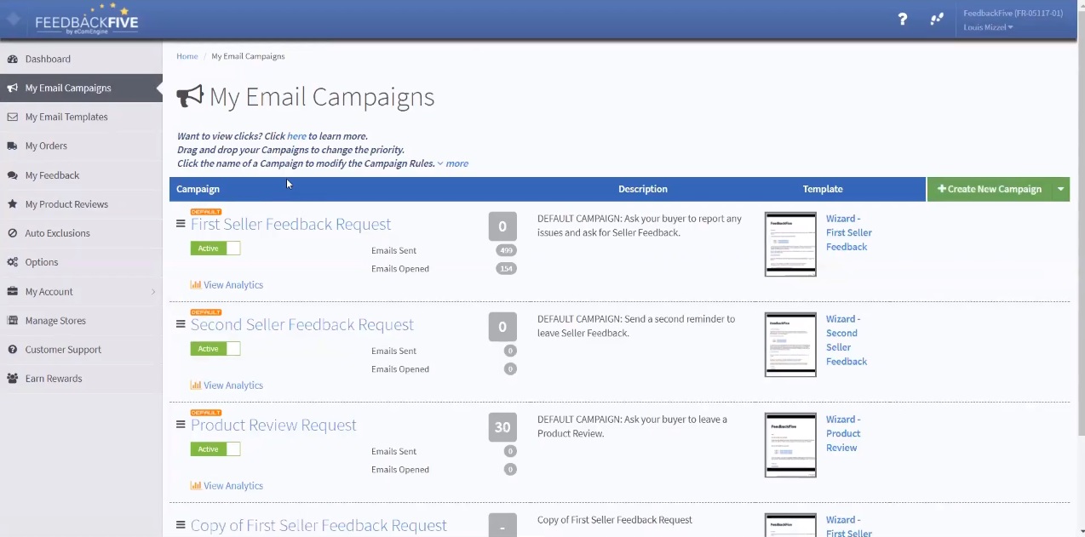Click the Dashboard gauge icon in sidebar
Screen dimensions: 1085x537
click(x=13, y=59)
